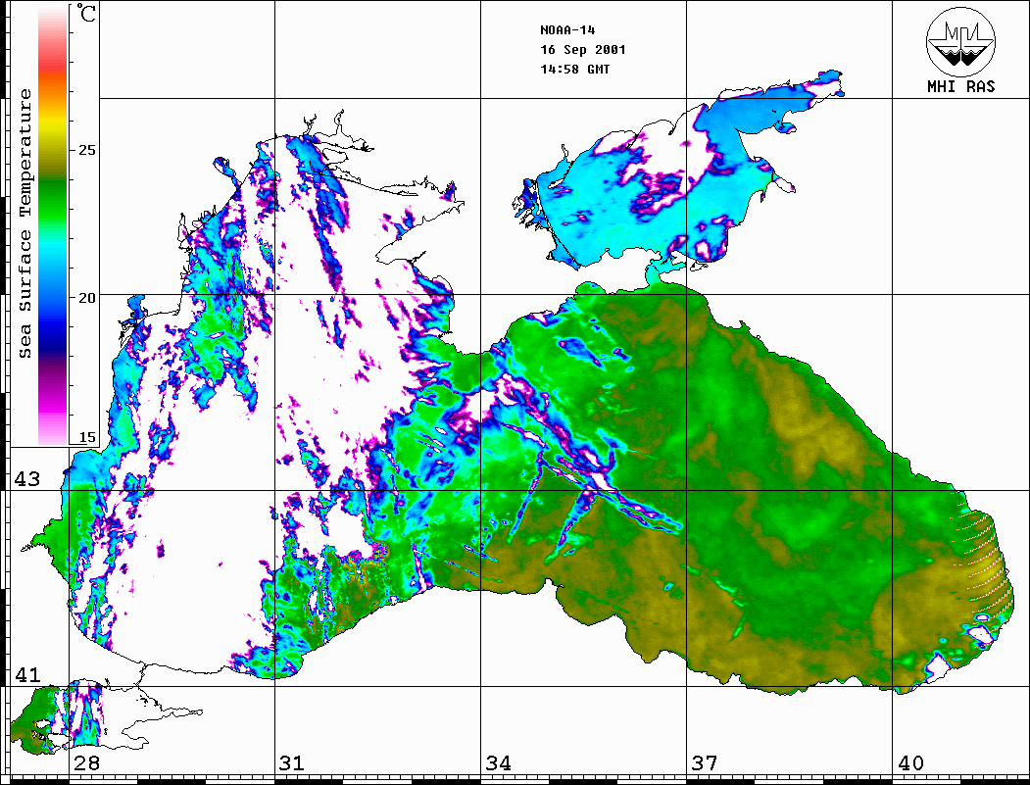Click the longitude label 37
The height and width of the screenshot is (785, 1030).
click(705, 763)
